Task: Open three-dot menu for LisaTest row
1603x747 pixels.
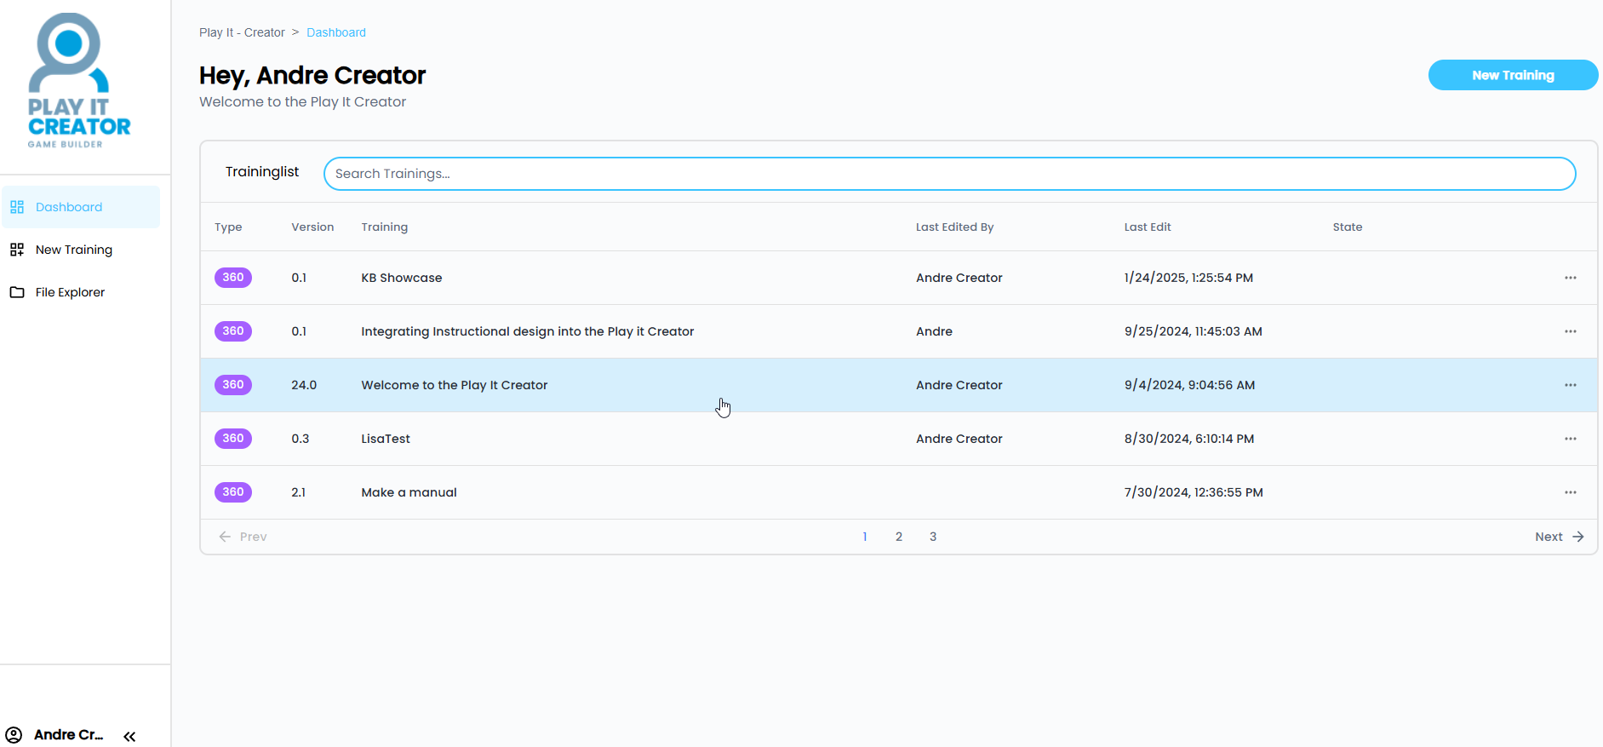Action: click(x=1570, y=439)
